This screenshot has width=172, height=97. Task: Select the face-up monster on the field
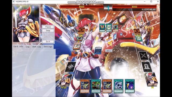click(x=98, y=51)
